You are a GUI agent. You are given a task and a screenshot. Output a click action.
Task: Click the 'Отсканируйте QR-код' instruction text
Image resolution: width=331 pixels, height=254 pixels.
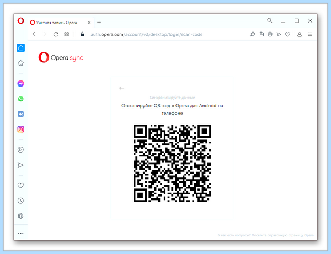172,109
